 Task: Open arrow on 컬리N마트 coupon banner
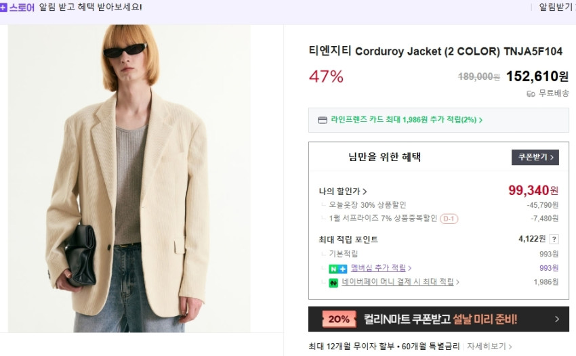557,319
